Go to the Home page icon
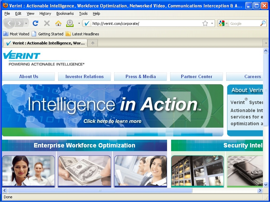This screenshot has width=270, height=202. 58,23
